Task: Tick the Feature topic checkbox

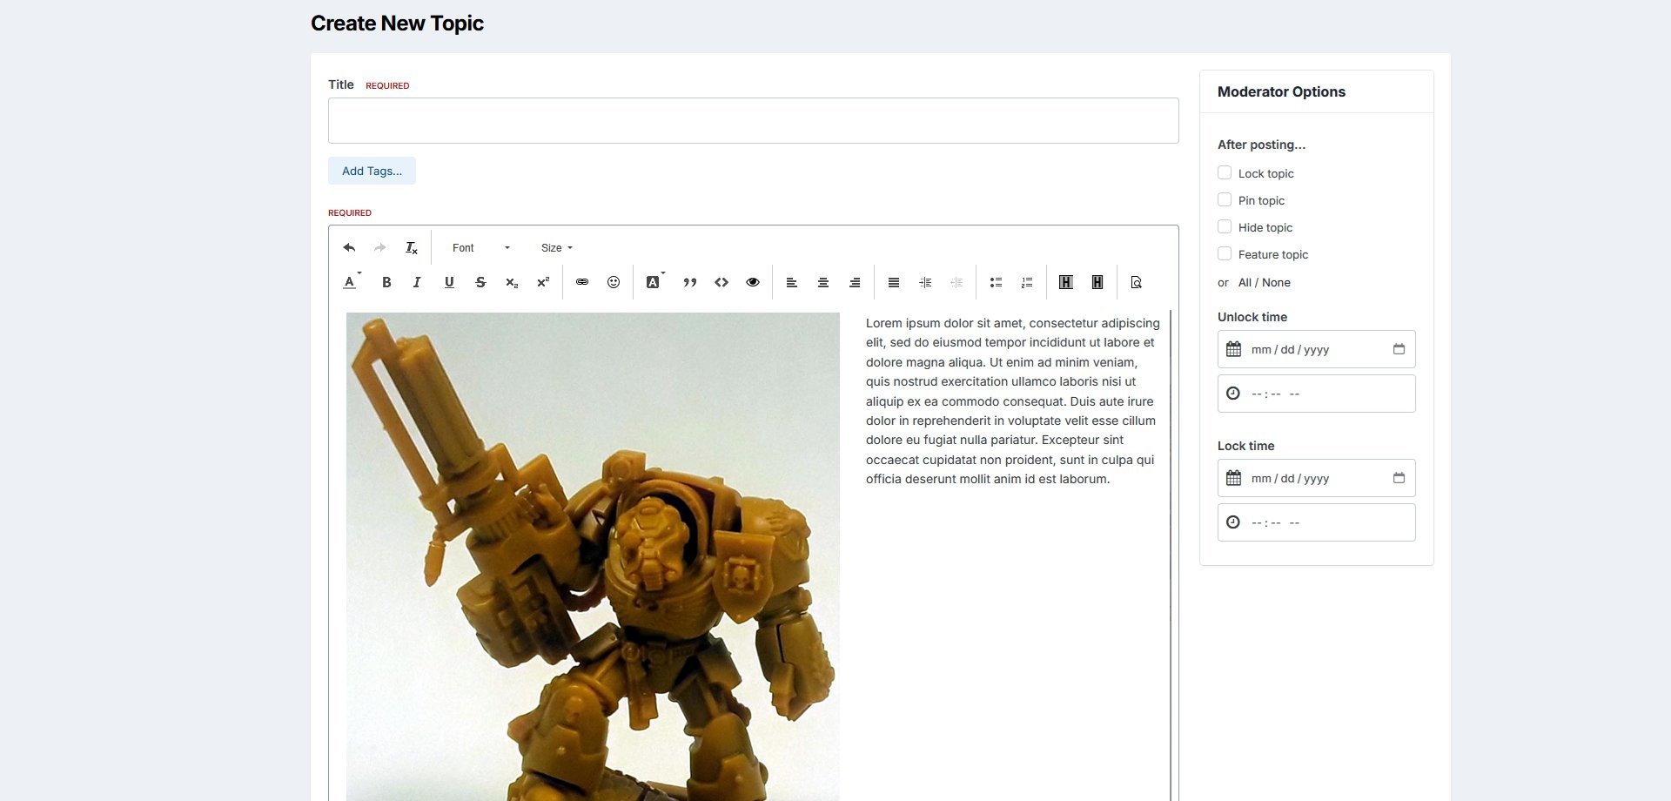Action: pos(1225,254)
